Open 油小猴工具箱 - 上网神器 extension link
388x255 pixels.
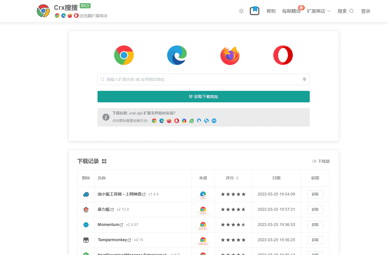tap(121, 194)
